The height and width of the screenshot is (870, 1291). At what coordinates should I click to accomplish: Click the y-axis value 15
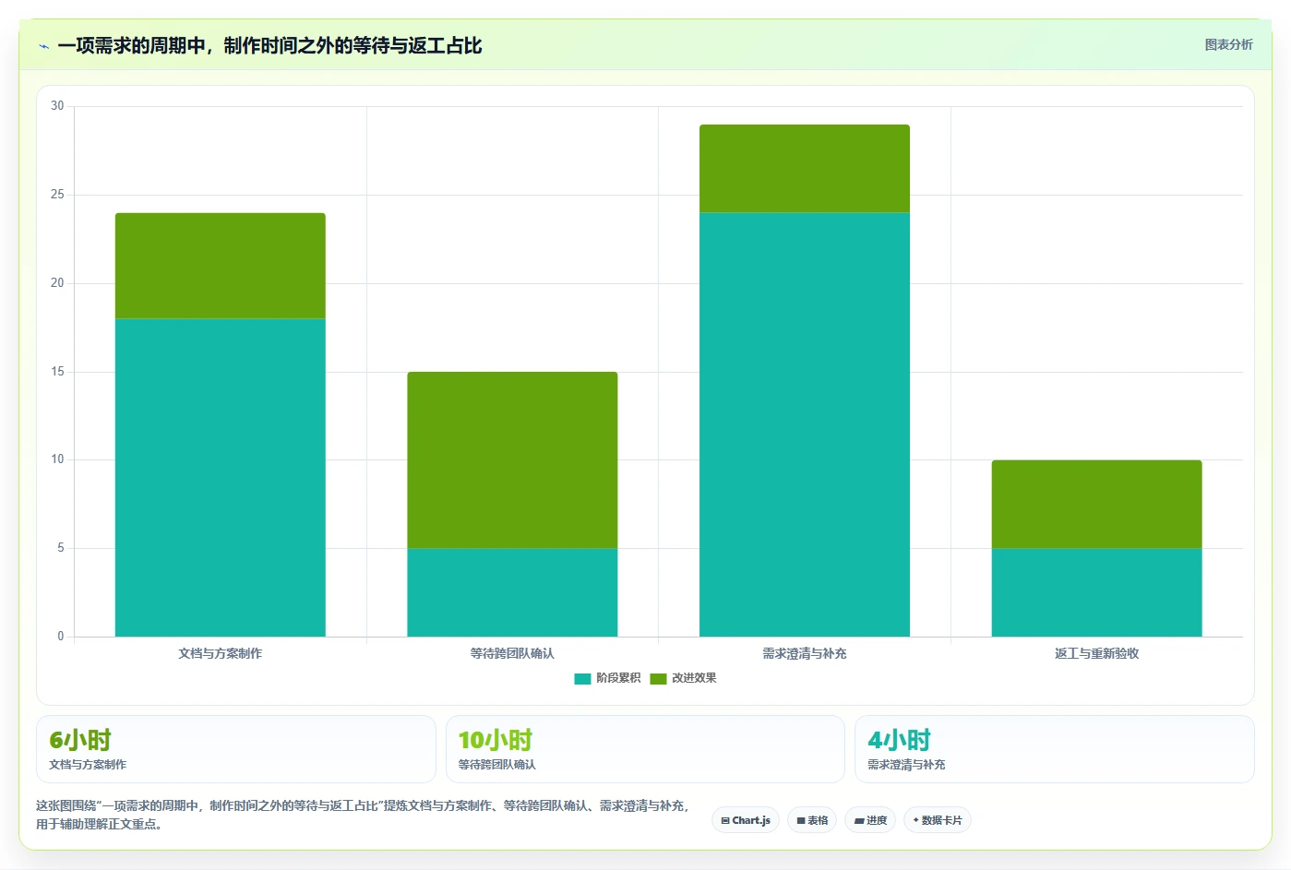pos(57,372)
